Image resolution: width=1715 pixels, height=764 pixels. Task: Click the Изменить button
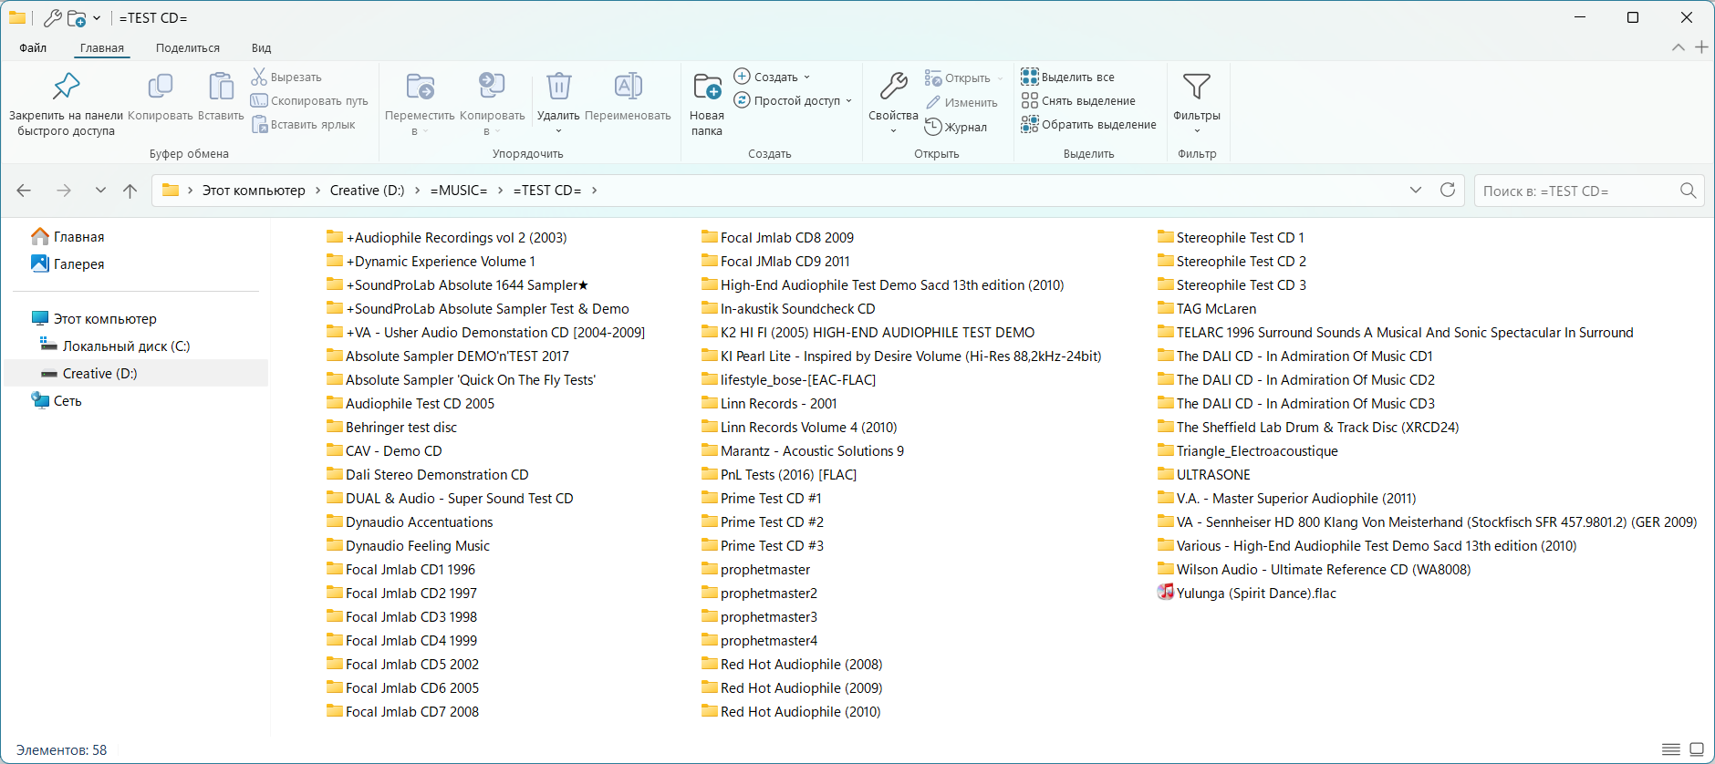pos(961,103)
